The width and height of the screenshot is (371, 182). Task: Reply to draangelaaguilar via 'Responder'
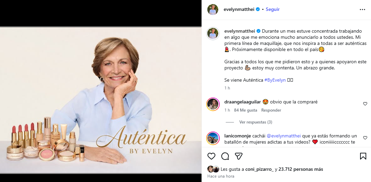[x=271, y=110]
